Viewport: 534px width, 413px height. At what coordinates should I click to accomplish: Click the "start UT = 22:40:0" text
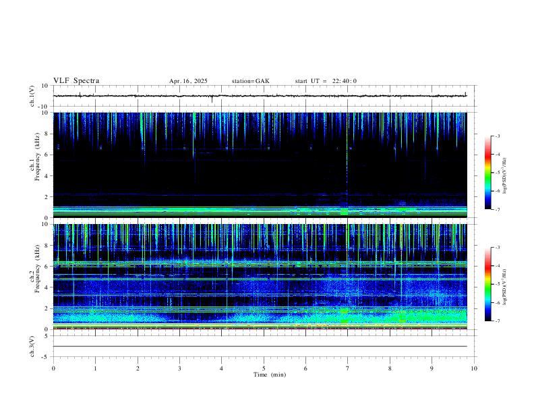[326, 81]
